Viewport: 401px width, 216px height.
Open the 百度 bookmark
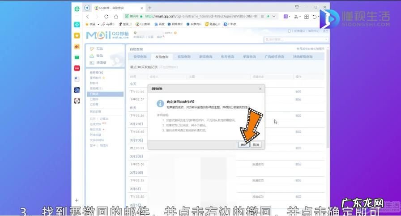pyautogui.click(x=160, y=24)
